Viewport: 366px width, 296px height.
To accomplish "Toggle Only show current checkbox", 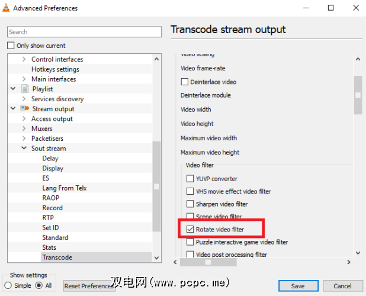I will click(11, 46).
